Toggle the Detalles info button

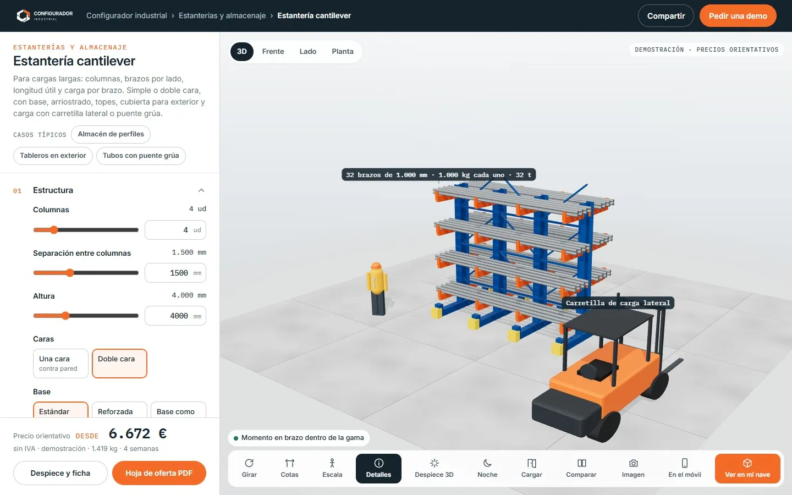click(x=378, y=469)
